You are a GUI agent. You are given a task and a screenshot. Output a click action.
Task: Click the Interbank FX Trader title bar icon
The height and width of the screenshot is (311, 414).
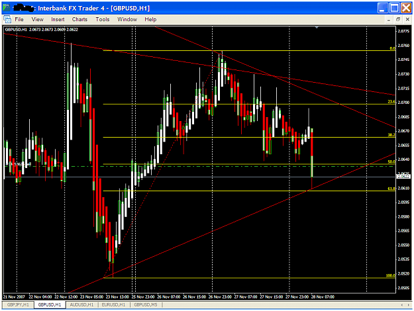click(x=7, y=8)
